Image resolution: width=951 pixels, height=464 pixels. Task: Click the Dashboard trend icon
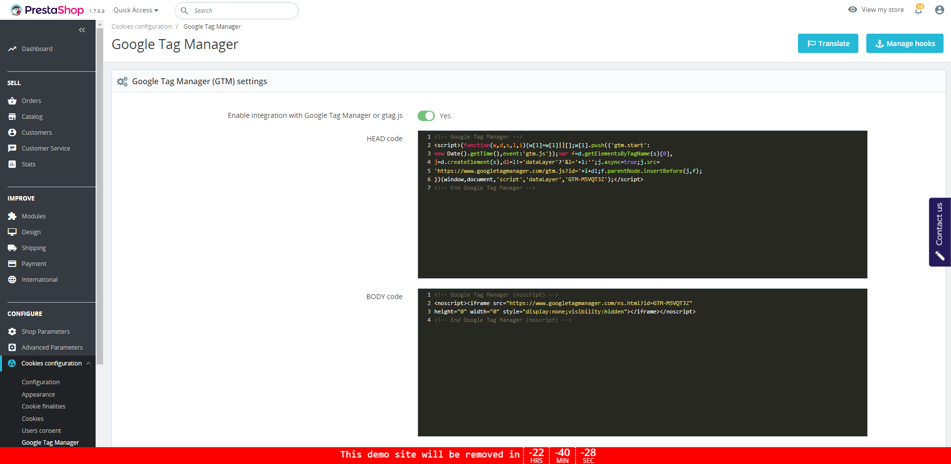(x=12, y=49)
